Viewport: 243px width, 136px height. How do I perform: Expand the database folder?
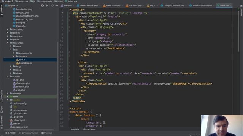coord(8,36)
